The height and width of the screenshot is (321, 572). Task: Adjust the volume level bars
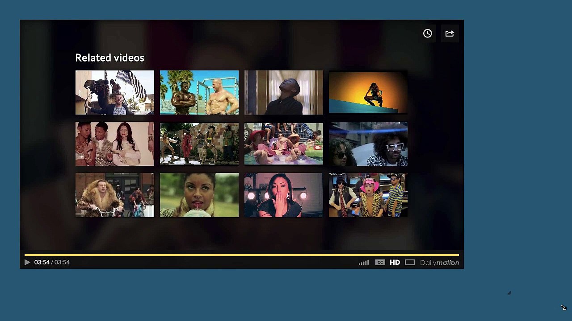point(364,262)
